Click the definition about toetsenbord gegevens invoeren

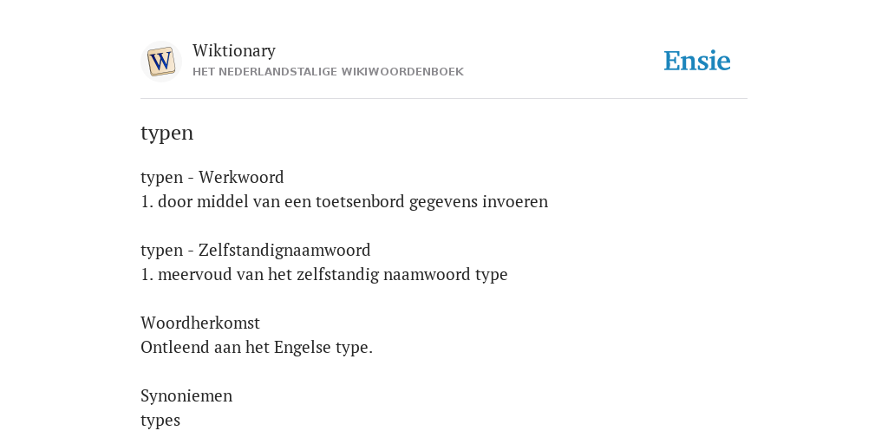pyautogui.click(x=344, y=201)
